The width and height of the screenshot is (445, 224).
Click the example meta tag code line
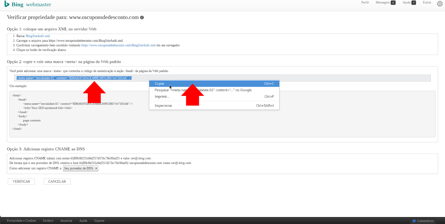click(x=78, y=104)
